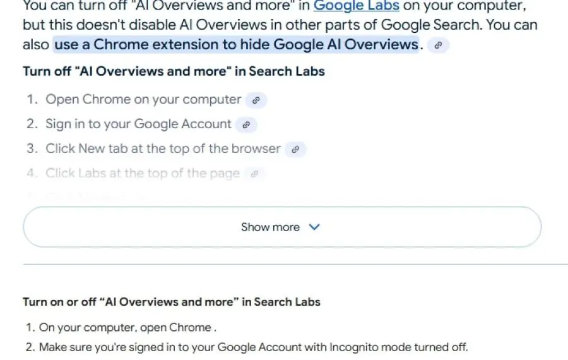
Task: Open the Google Labs hyperlink
Action: (356, 6)
